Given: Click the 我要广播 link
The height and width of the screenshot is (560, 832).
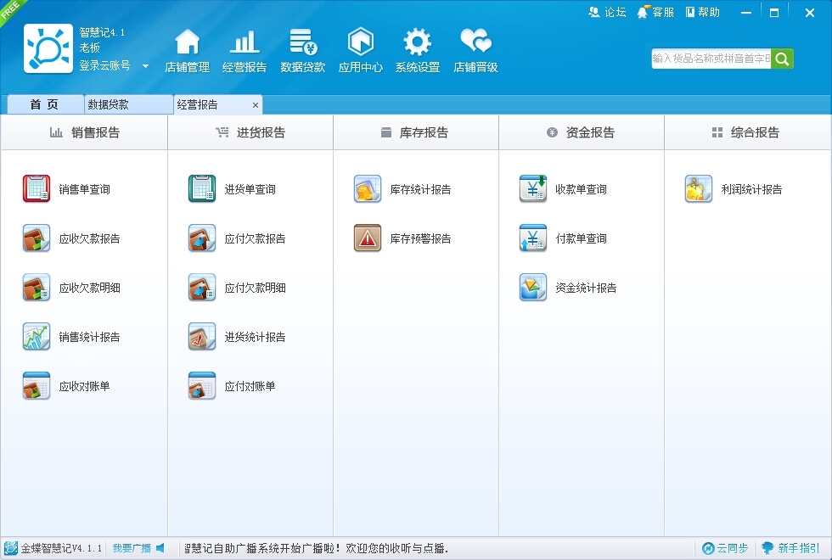Looking at the screenshot, I should pos(132,548).
